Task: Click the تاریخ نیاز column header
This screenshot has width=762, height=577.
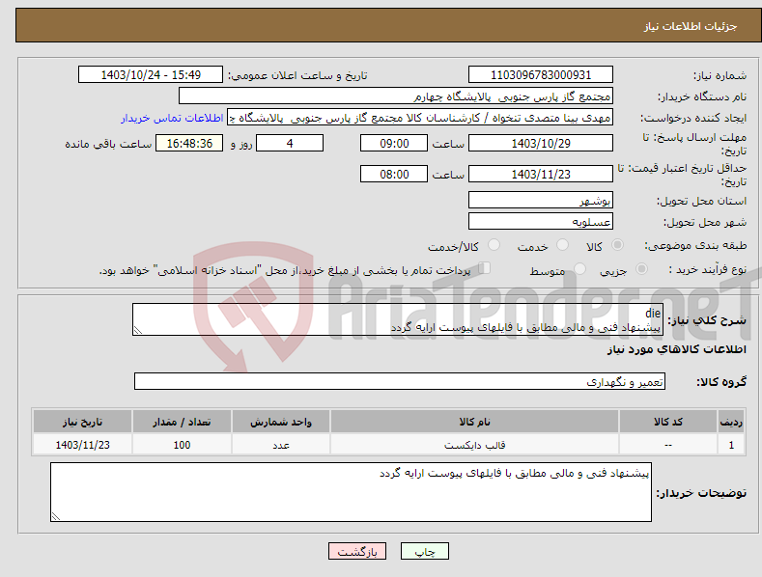Action: [83, 422]
